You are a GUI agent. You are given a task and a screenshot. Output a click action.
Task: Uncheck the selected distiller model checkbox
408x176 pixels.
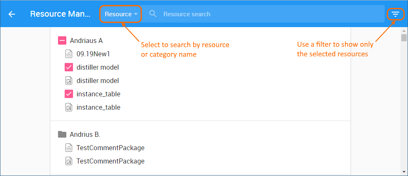[x=69, y=67]
